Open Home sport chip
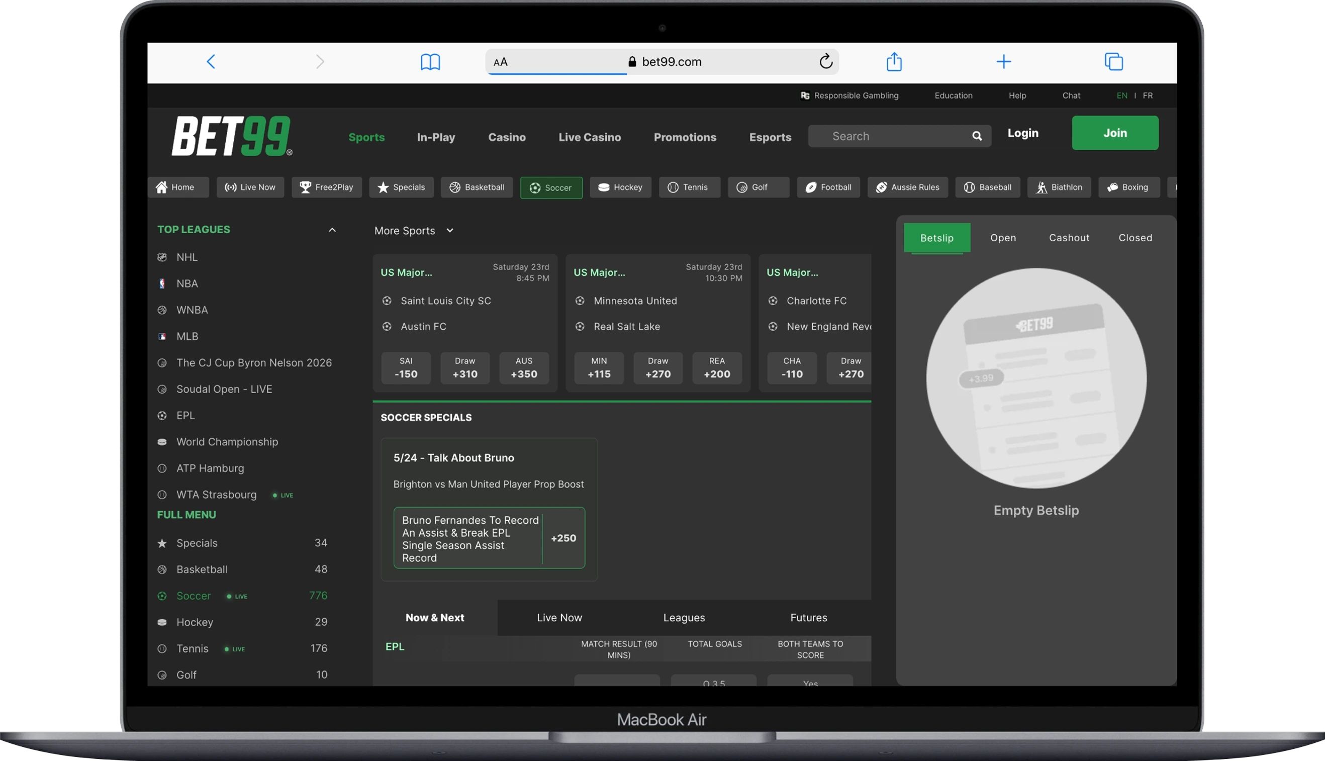 pyautogui.click(x=178, y=187)
